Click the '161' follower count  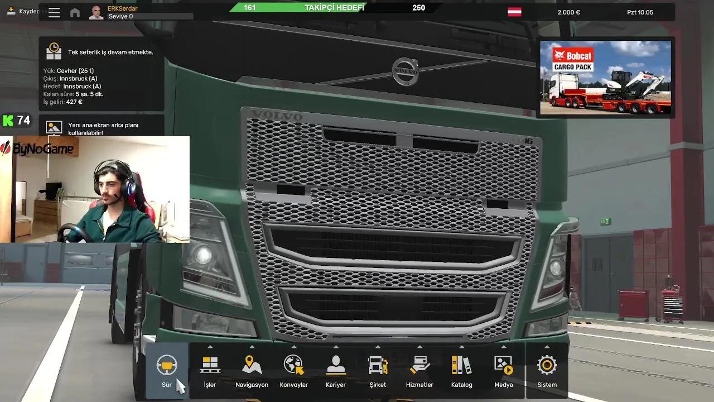click(250, 8)
